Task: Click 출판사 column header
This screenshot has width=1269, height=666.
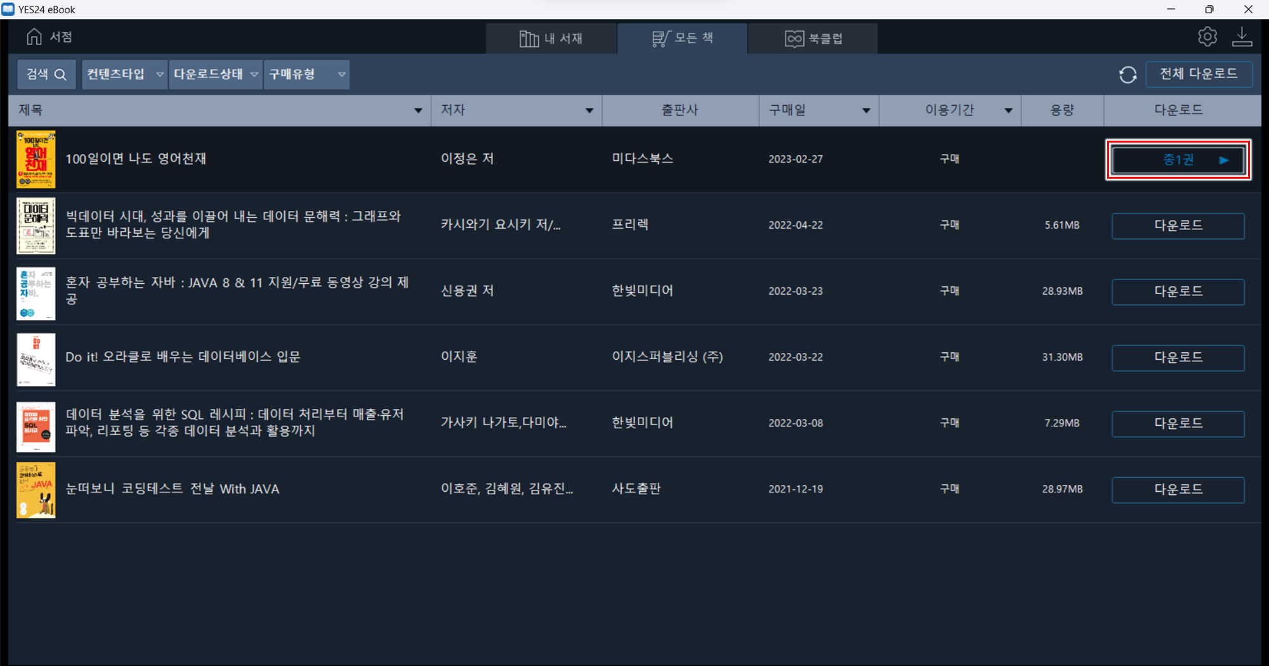Action: coord(680,110)
